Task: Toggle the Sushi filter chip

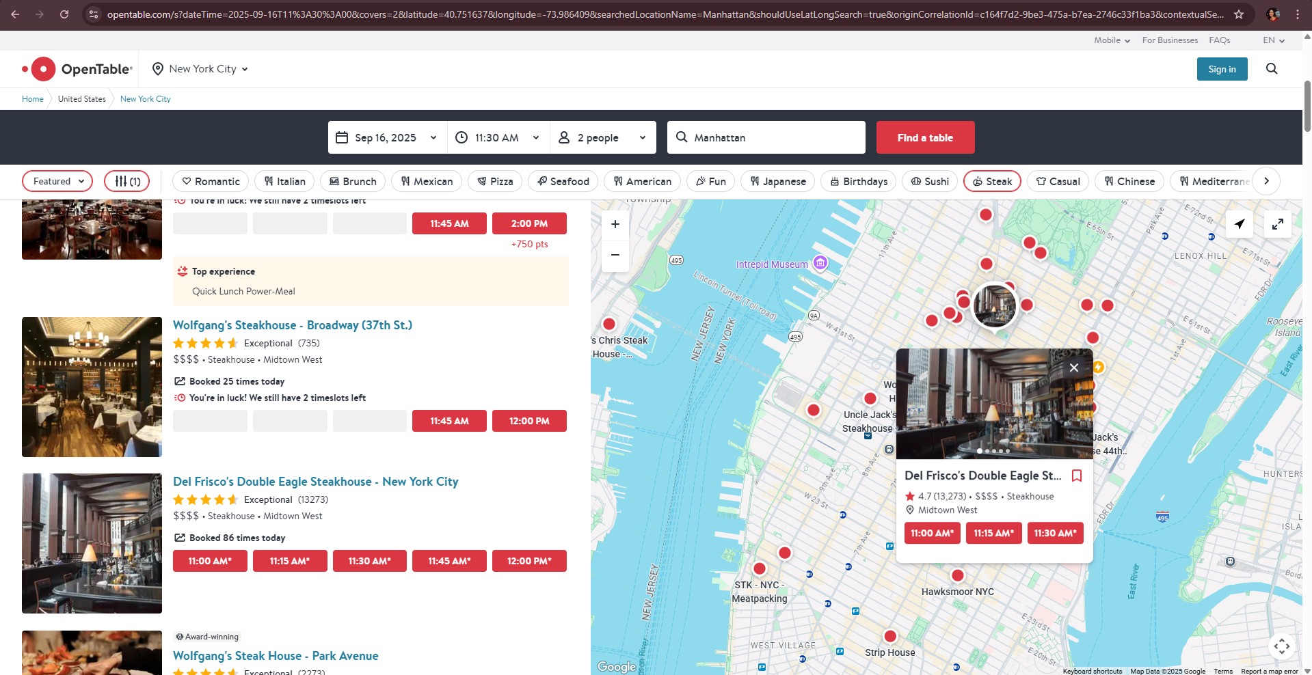Action: click(x=930, y=181)
